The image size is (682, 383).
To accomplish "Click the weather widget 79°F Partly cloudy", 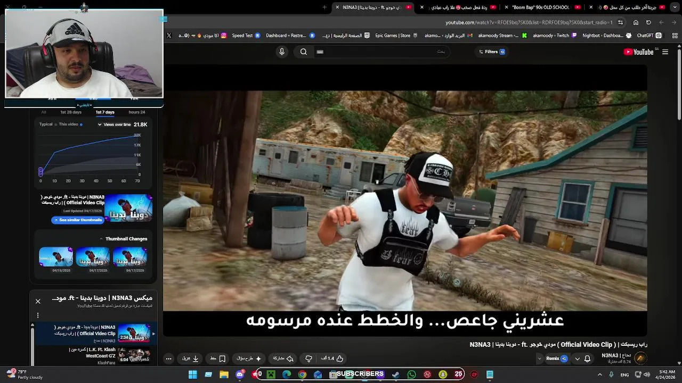I will (24, 374).
